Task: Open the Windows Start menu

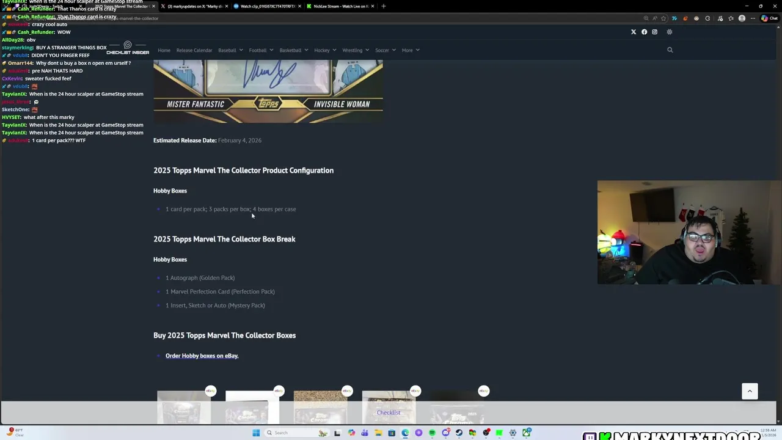Action: pyautogui.click(x=256, y=433)
